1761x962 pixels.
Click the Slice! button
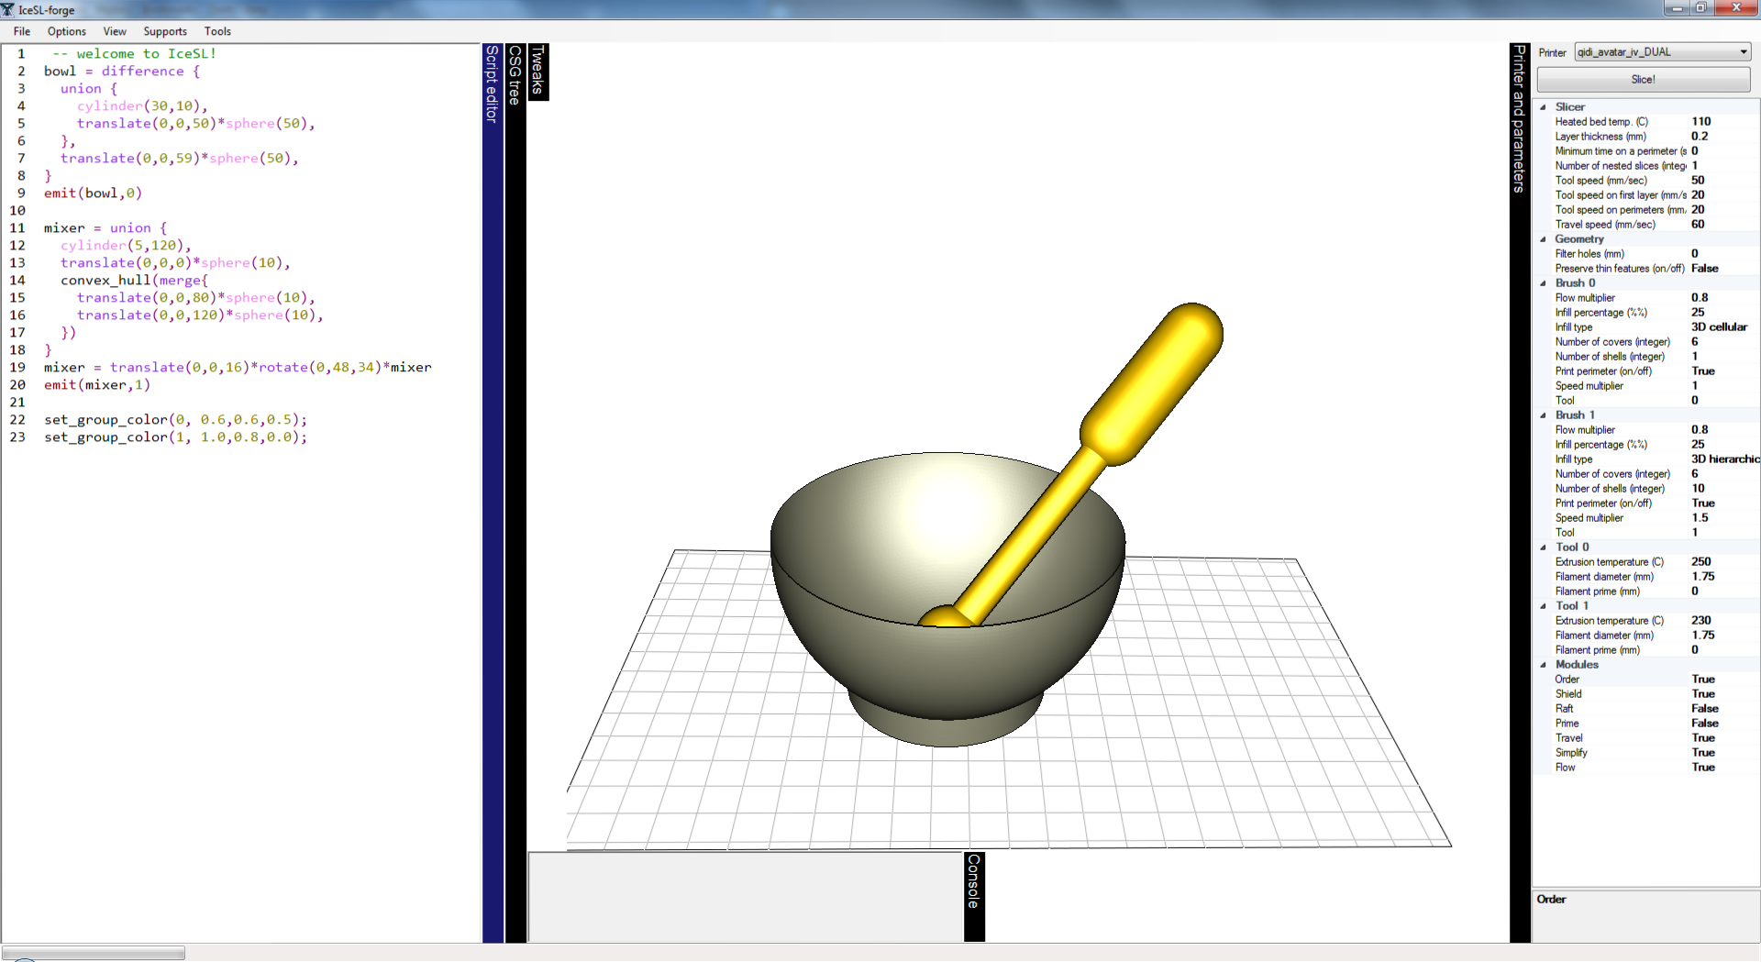(x=1643, y=80)
